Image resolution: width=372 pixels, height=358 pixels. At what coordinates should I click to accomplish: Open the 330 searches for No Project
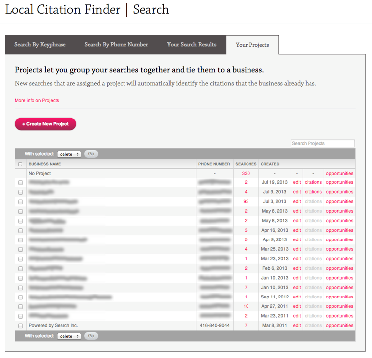pyautogui.click(x=246, y=173)
